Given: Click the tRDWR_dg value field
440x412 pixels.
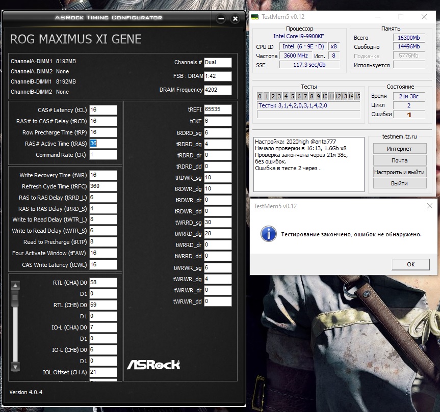Looking at the screenshot, I should [x=218, y=189].
